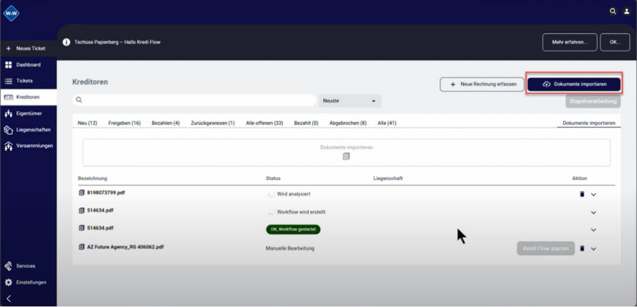Click Neue Rechnung erfassen button
The width and height of the screenshot is (637, 307).
(x=482, y=84)
